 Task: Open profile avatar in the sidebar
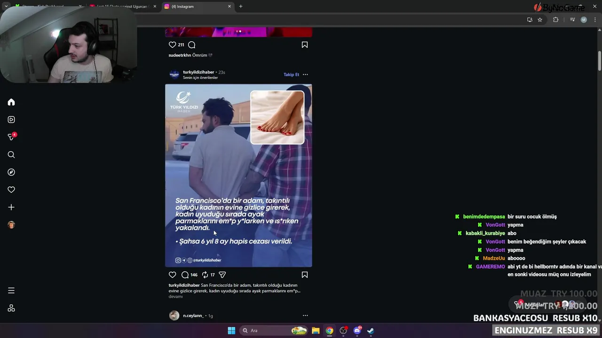[x=11, y=225]
